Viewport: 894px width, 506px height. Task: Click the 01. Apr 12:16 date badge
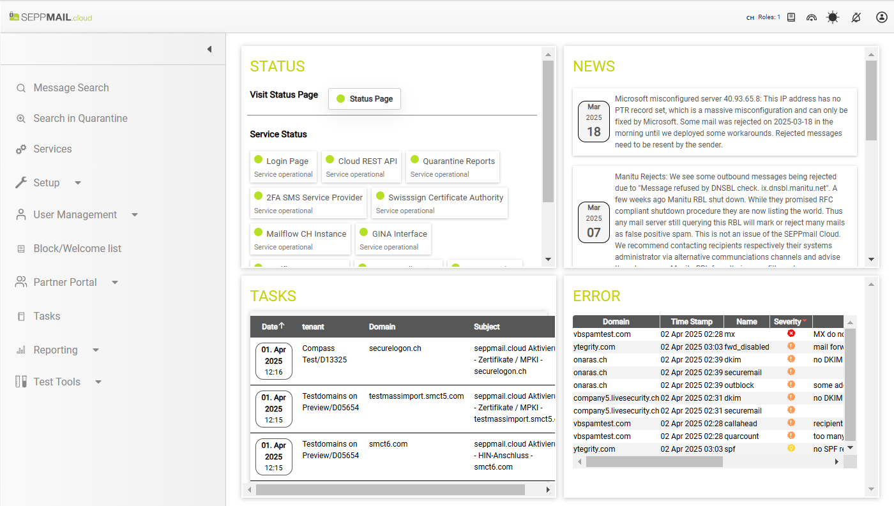tap(273, 361)
